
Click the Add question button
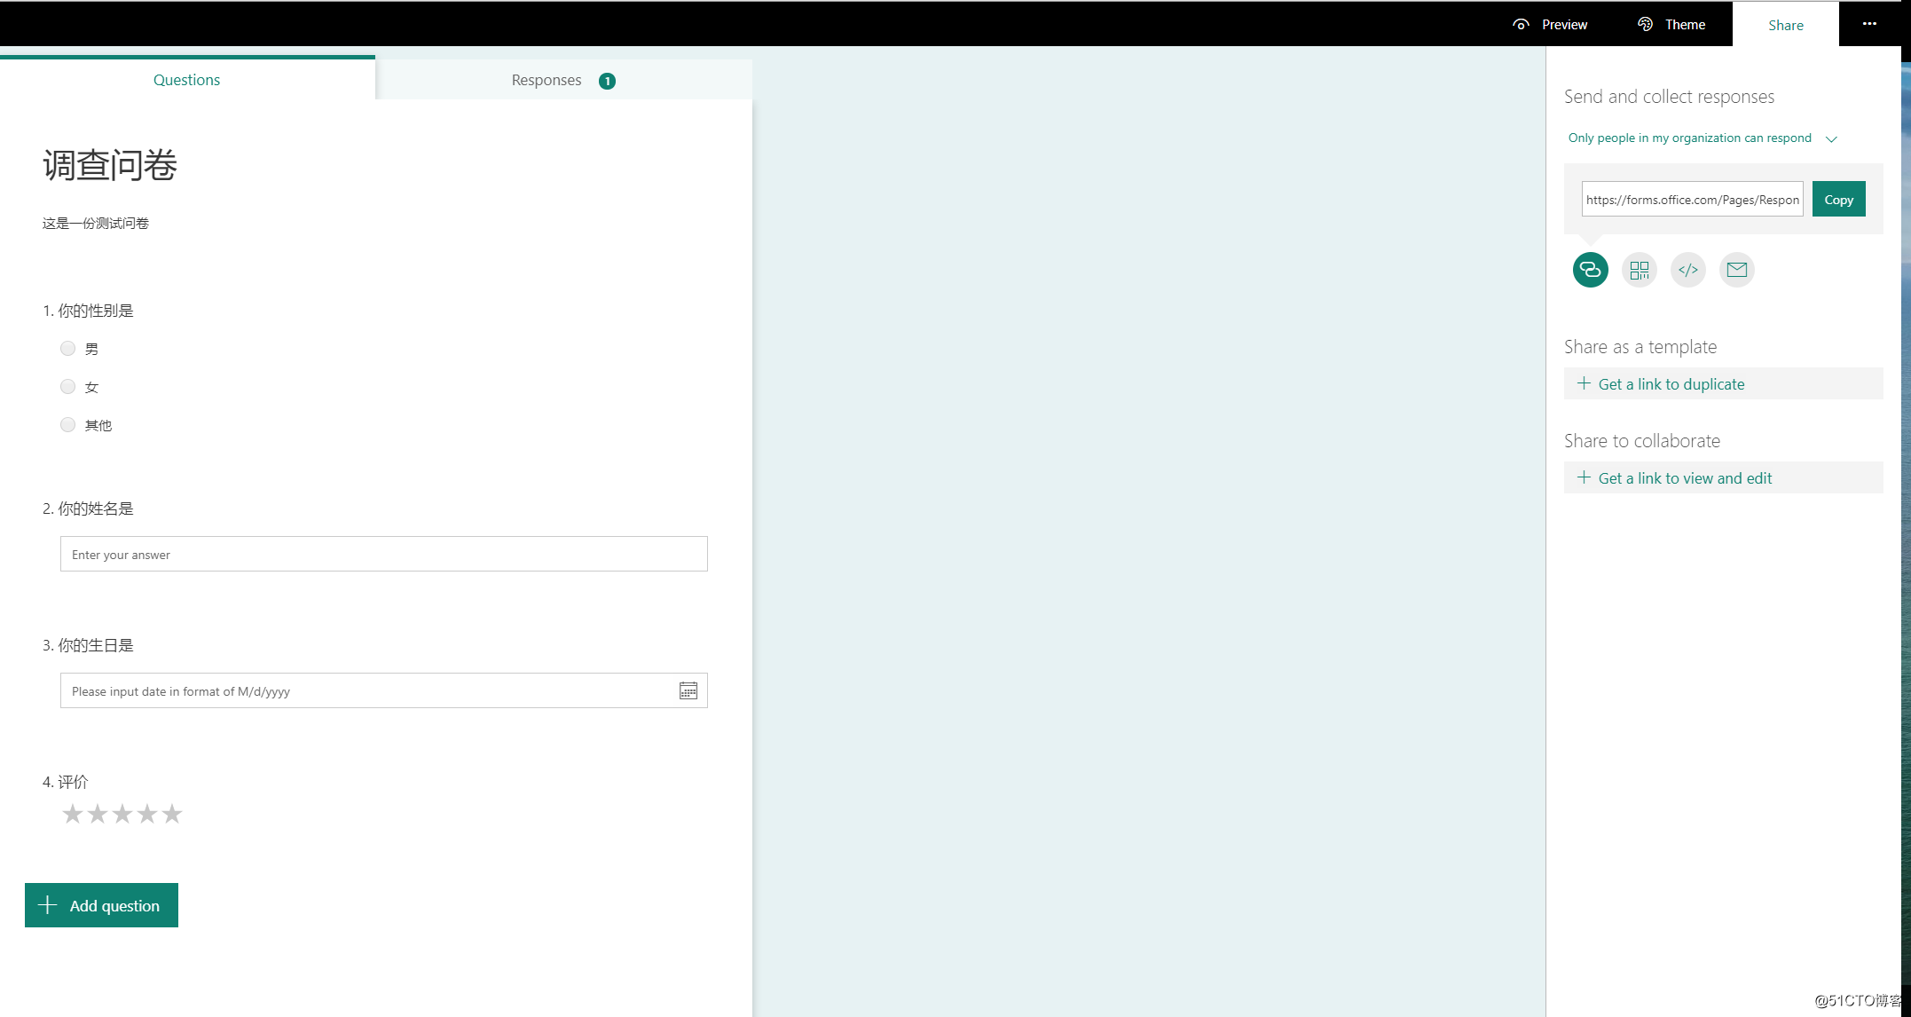(x=101, y=905)
